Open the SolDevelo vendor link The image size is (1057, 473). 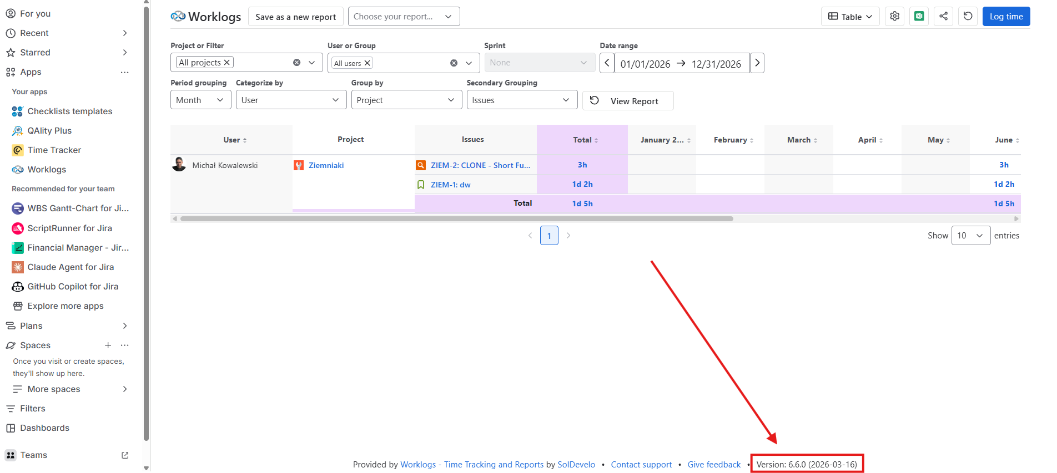576,465
